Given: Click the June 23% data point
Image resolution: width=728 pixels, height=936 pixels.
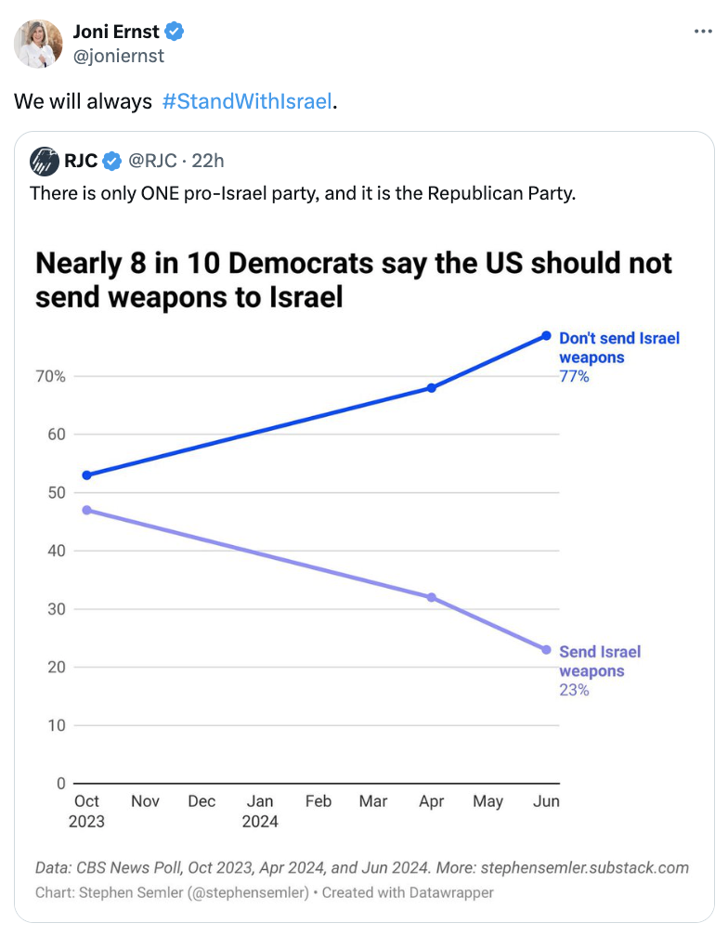Looking at the screenshot, I should click(546, 649).
